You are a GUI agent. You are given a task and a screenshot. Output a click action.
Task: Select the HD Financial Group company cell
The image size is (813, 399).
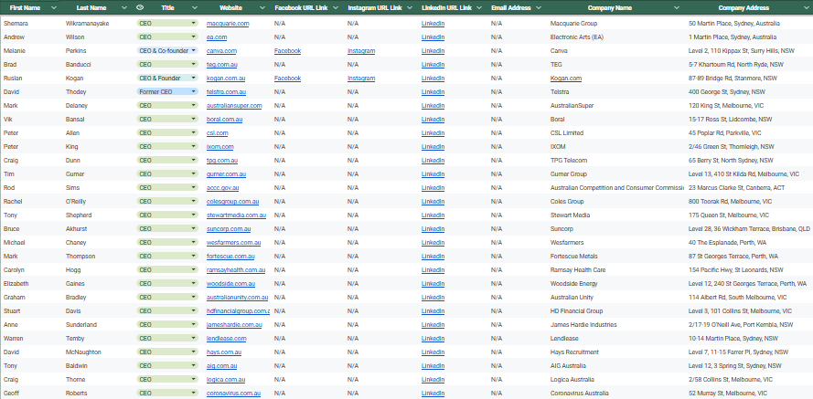pyautogui.click(x=576, y=311)
